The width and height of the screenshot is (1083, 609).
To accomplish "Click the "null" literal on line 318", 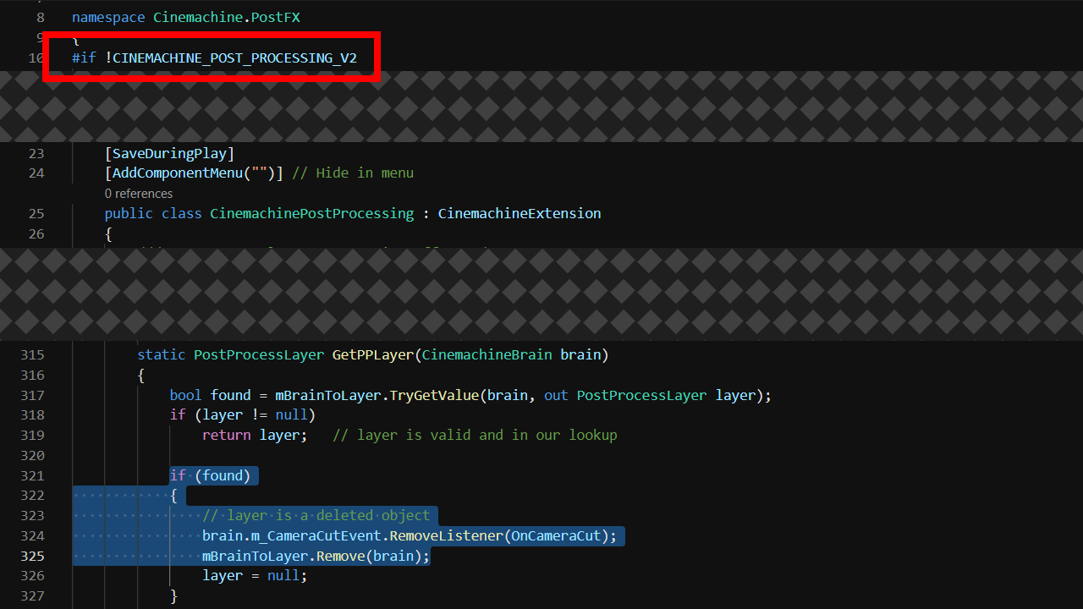I will click(x=291, y=414).
